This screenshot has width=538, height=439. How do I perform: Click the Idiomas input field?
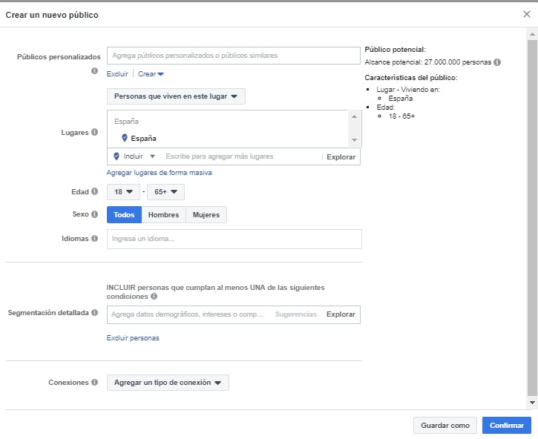[x=234, y=239]
